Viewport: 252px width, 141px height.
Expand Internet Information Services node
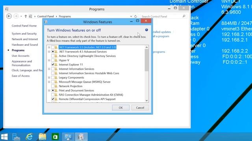click(x=49, y=69)
